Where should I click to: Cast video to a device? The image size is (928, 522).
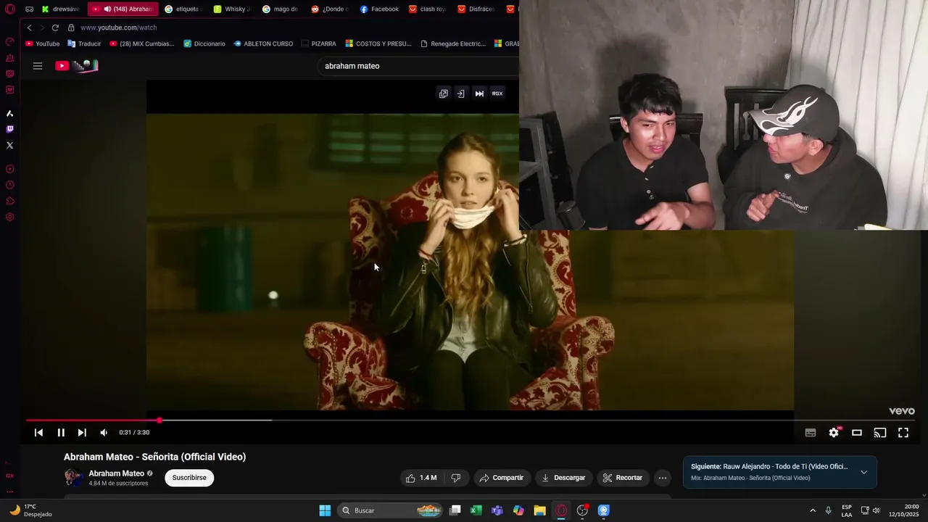pos(880,433)
